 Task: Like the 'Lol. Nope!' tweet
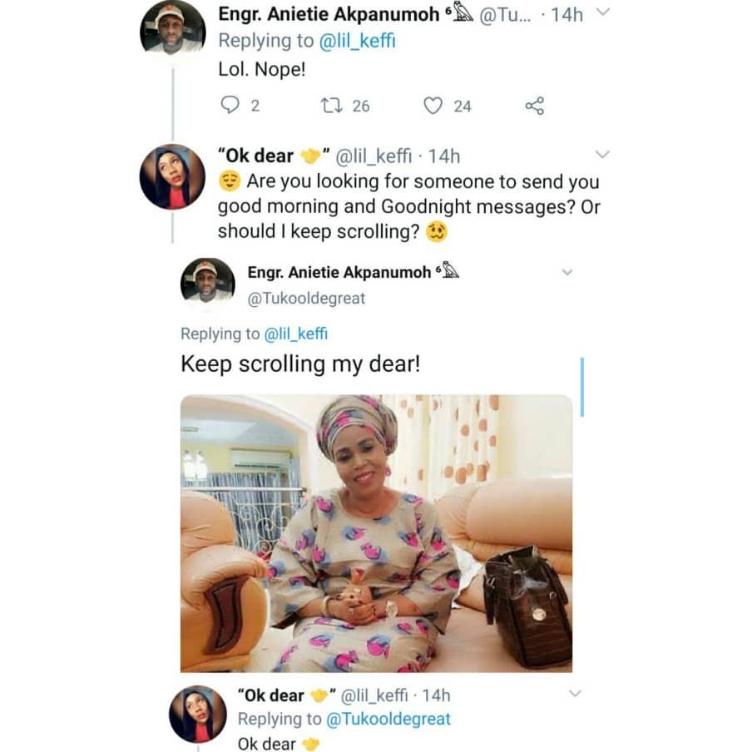point(433,106)
